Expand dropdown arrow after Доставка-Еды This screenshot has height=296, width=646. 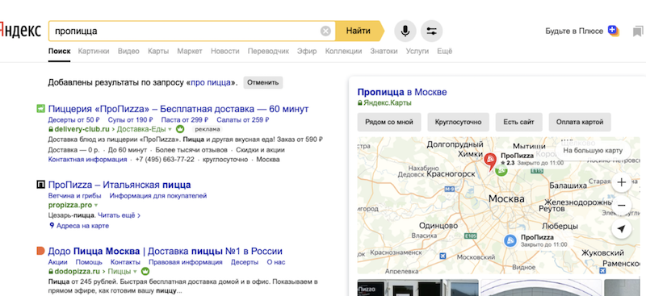tap(170, 130)
